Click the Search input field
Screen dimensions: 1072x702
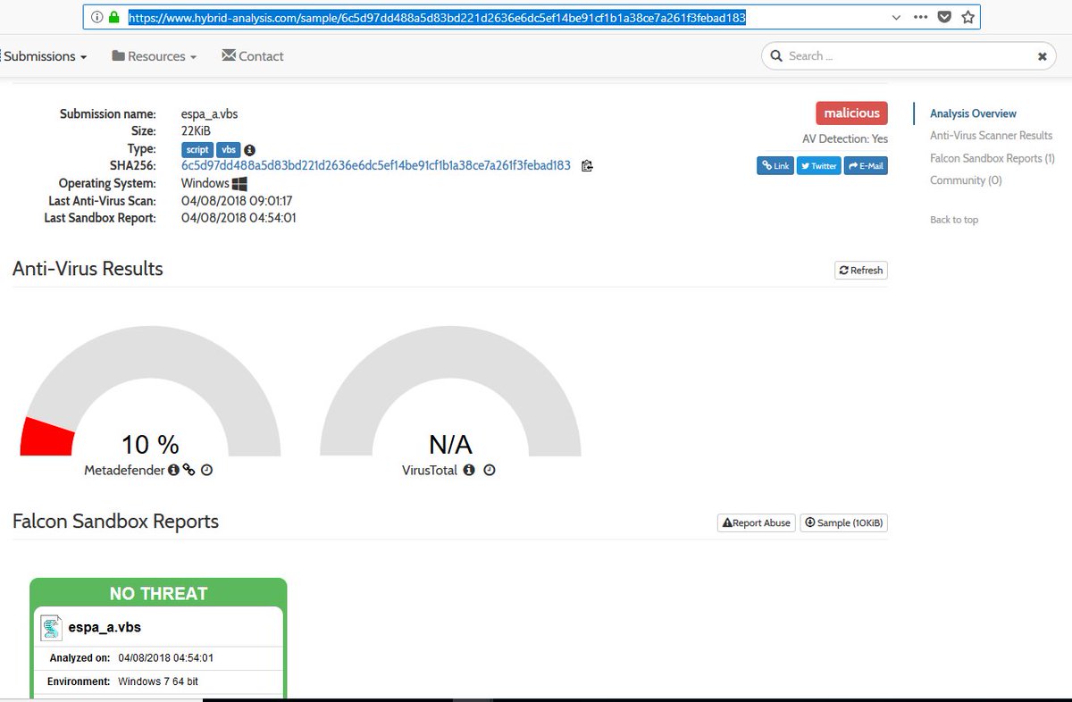[908, 55]
